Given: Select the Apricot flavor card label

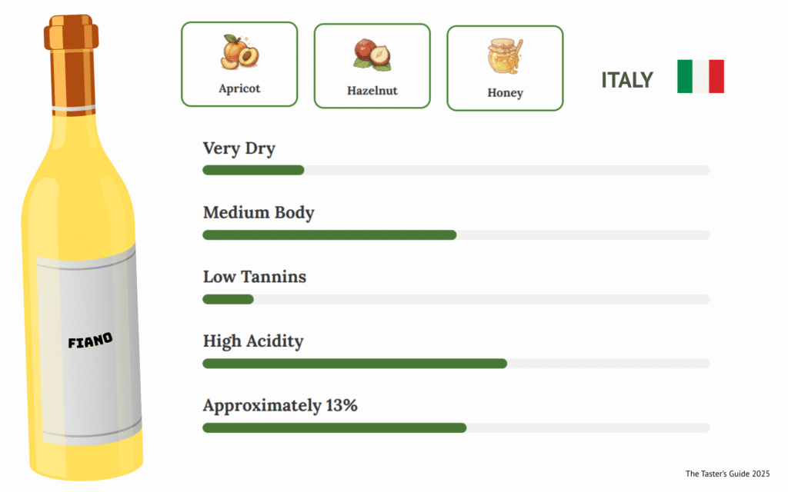Looking at the screenshot, I should tap(239, 88).
